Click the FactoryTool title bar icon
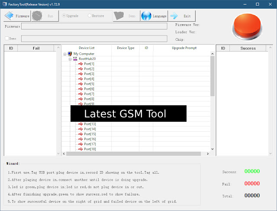 [x=5, y=4]
